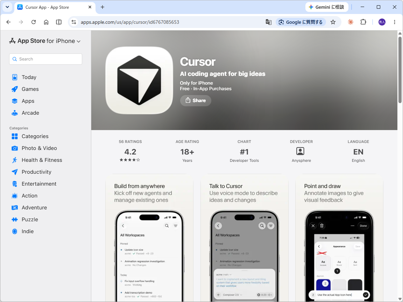403x302 pixels.
Task: Click the #1 Developer Tools chart rank
Action: pyautogui.click(x=244, y=152)
